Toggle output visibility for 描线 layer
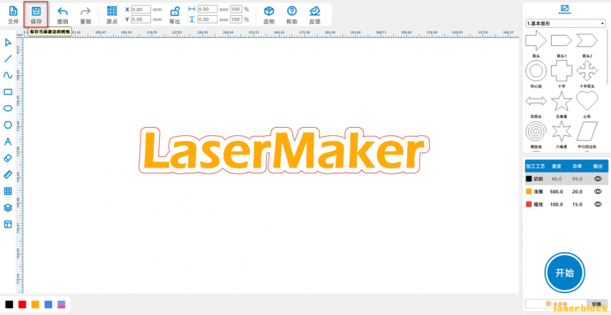Image resolution: width=611 pixels, height=315 pixels. (598, 204)
